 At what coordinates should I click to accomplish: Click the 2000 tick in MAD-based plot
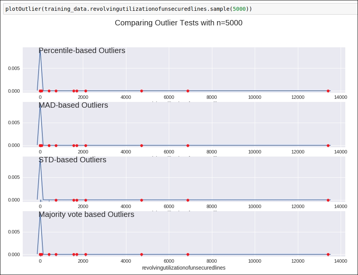(x=83, y=152)
